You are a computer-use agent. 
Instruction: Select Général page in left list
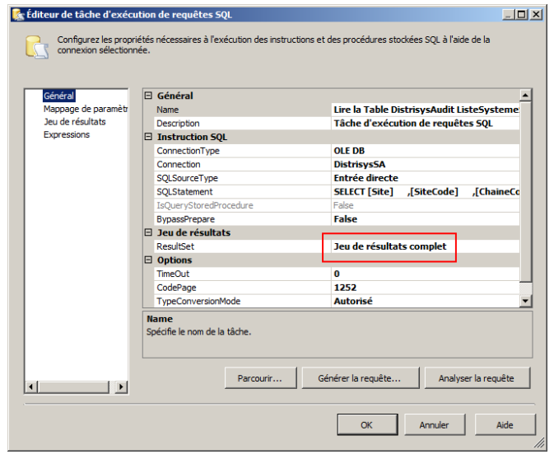click(x=59, y=96)
